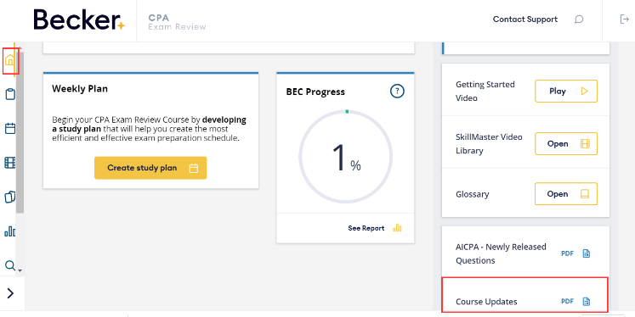Open the calendar icon in sidebar

click(9, 129)
